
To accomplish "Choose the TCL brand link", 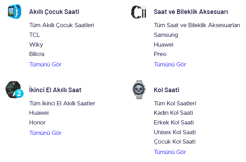I will (x=34, y=35).
